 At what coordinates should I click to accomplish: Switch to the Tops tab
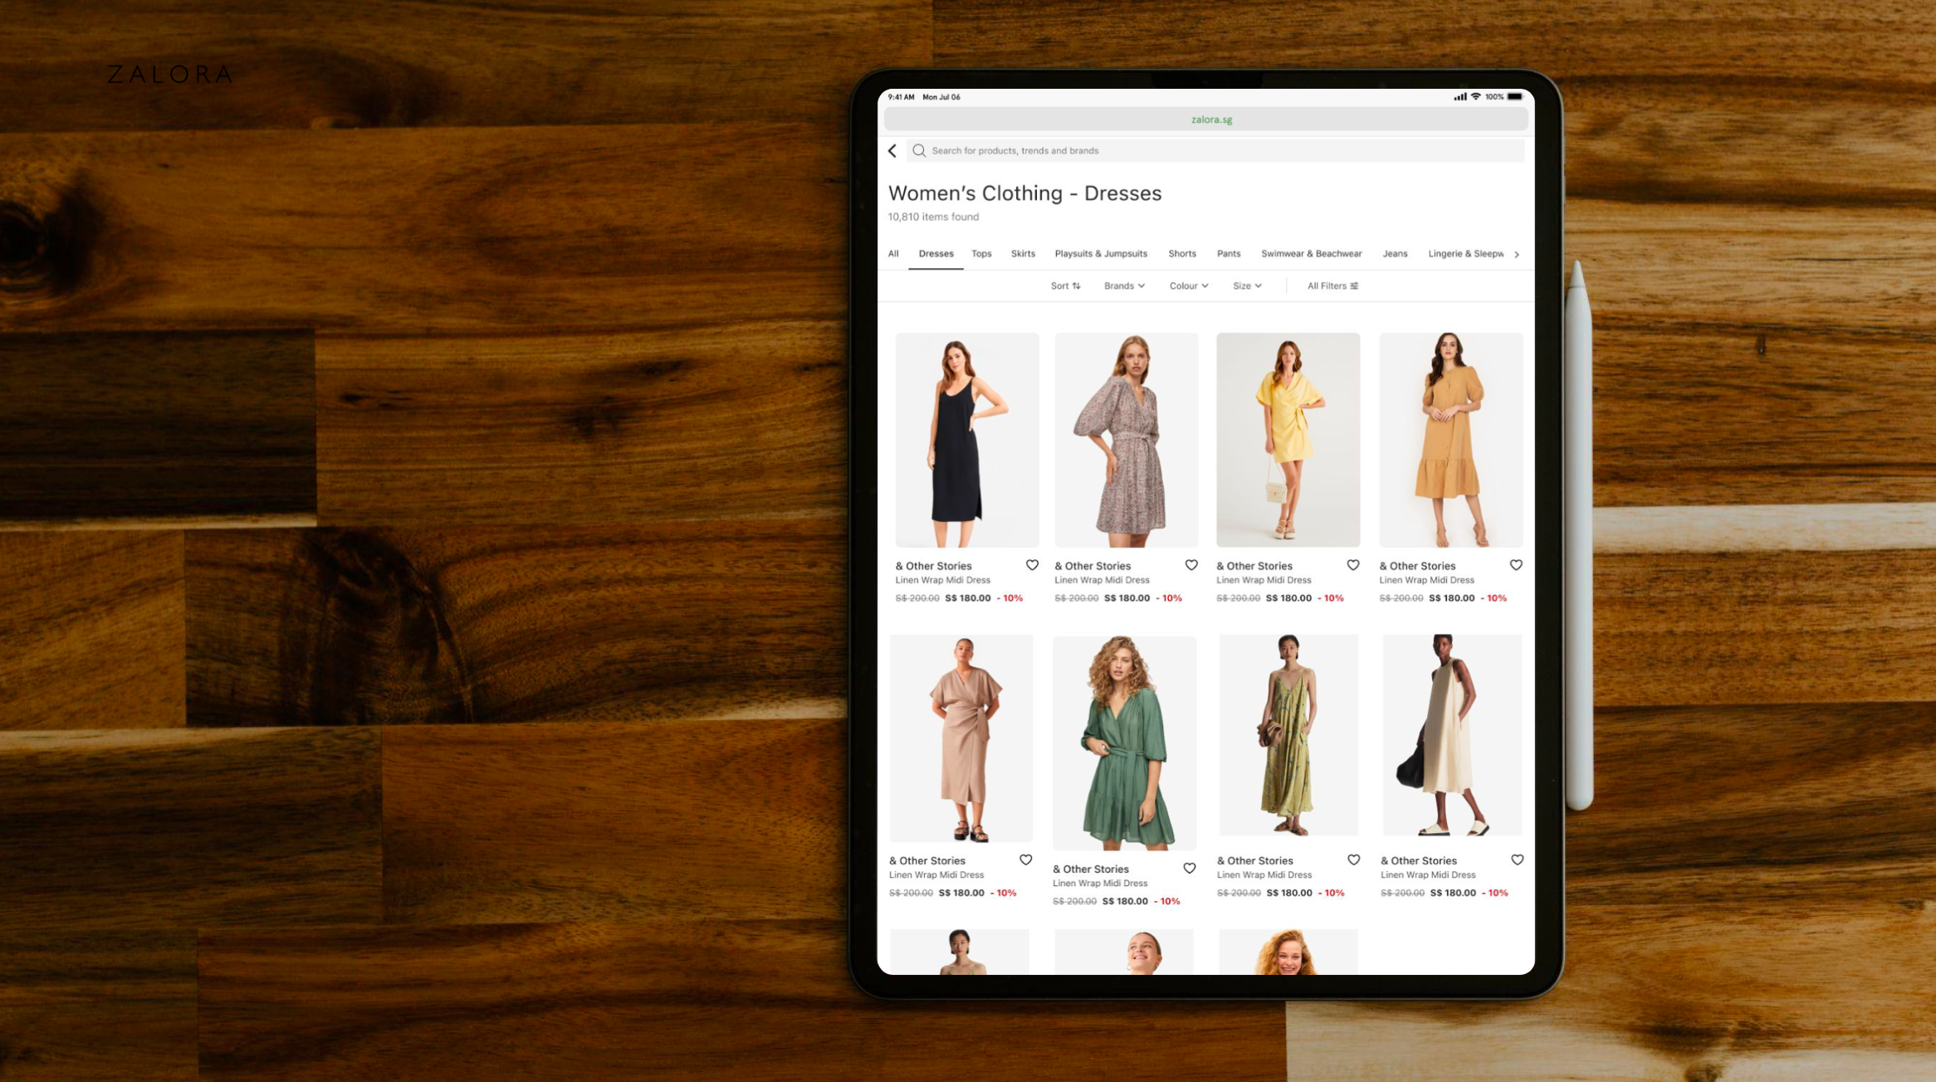981,254
